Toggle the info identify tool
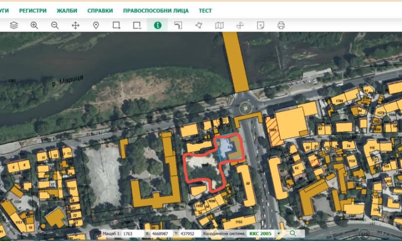 coord(158,25)
